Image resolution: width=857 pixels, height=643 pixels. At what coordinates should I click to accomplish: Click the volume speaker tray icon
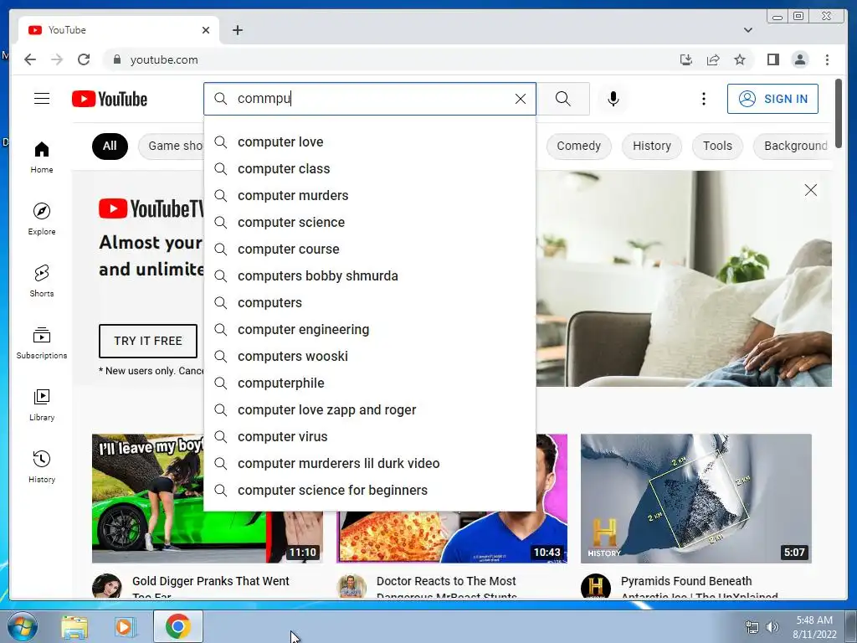[772, 627]
